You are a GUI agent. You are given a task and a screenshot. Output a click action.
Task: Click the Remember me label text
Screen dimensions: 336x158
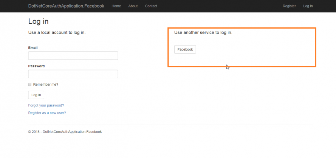46,85
